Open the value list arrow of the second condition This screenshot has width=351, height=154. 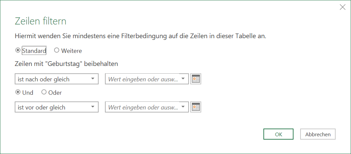pyautogui.click(x=183, y=107)
